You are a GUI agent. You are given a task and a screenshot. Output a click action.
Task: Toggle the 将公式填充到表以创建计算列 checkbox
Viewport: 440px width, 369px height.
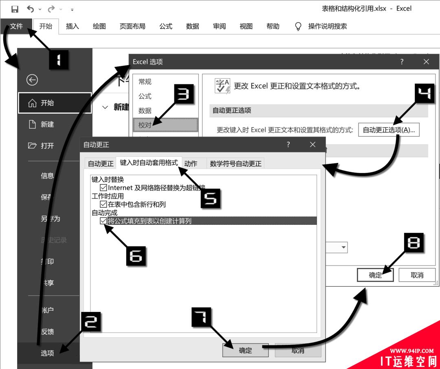tap(103, 221)
